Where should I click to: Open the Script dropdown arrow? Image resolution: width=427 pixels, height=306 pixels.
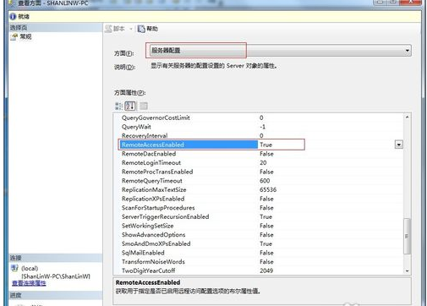(x=131, y=29)
